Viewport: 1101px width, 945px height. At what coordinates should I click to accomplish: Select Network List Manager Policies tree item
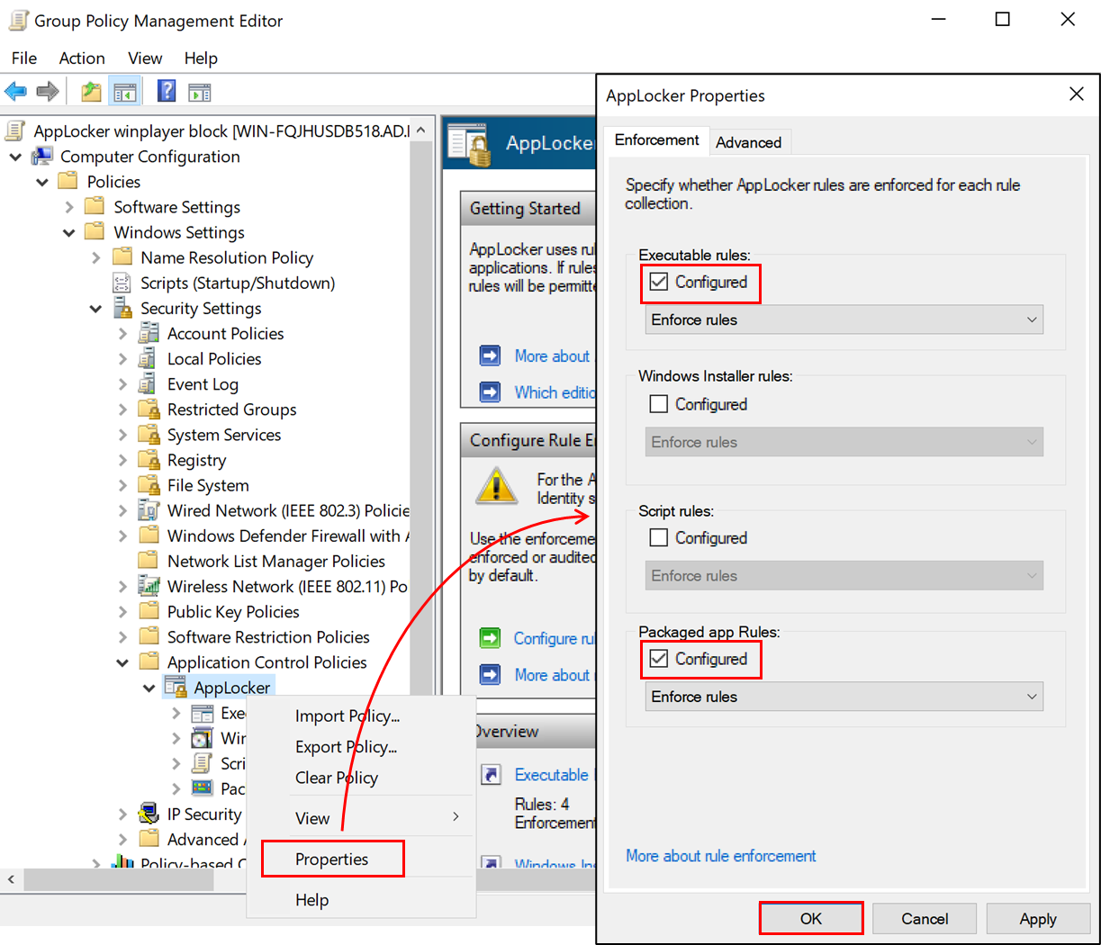(x=276, y=562)
